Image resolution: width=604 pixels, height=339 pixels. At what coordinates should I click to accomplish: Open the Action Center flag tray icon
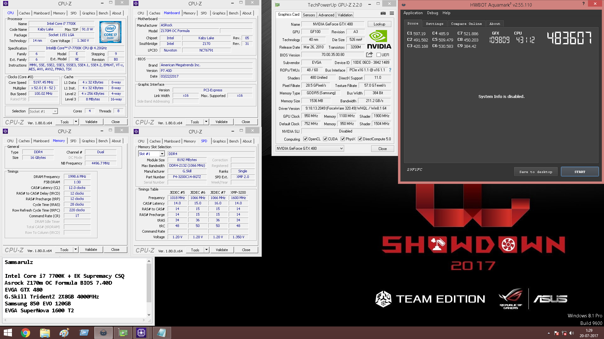[556, 333]
